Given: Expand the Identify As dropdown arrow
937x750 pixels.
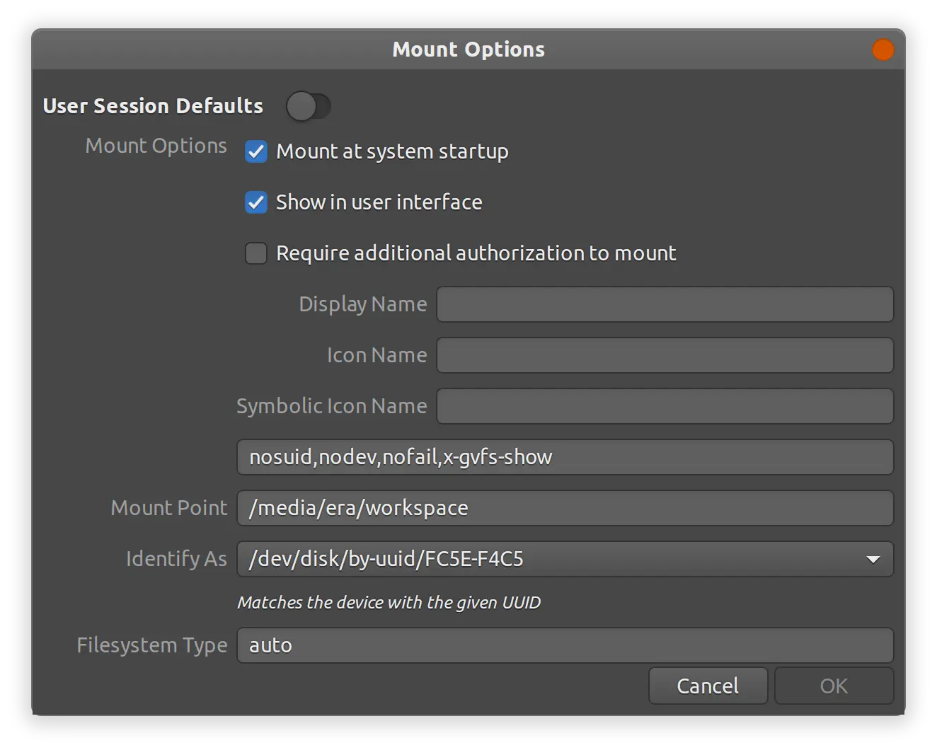Looking at the screenshot, I should pyautogui.click(x=873, y=559).
